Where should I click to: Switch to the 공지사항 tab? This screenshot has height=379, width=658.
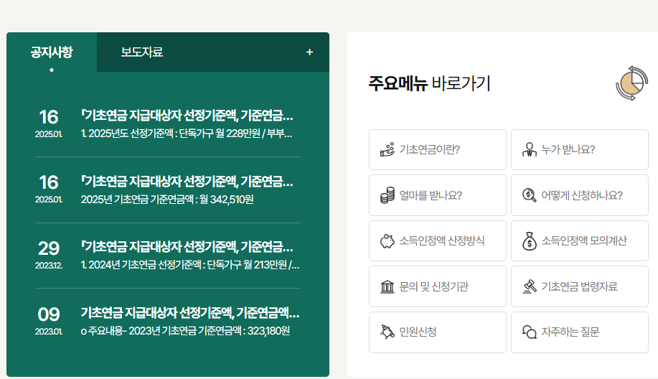[52, 52]
